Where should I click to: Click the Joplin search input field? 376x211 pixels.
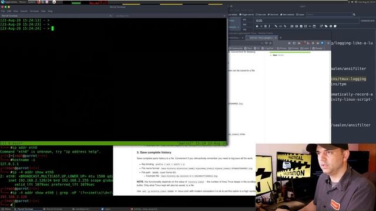pos(330,15)
